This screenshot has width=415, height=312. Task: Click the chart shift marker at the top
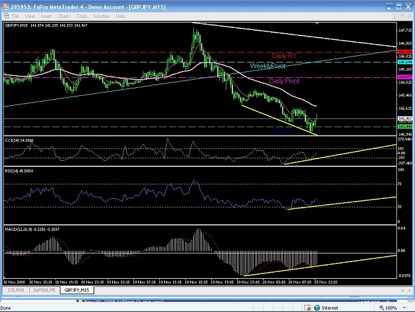317,23
